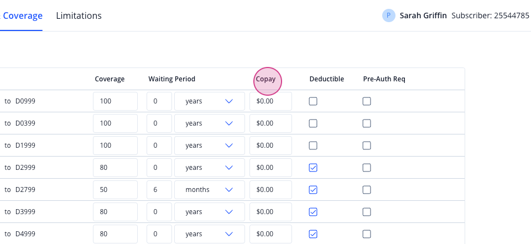Click the Copay column header

[265, 79]
